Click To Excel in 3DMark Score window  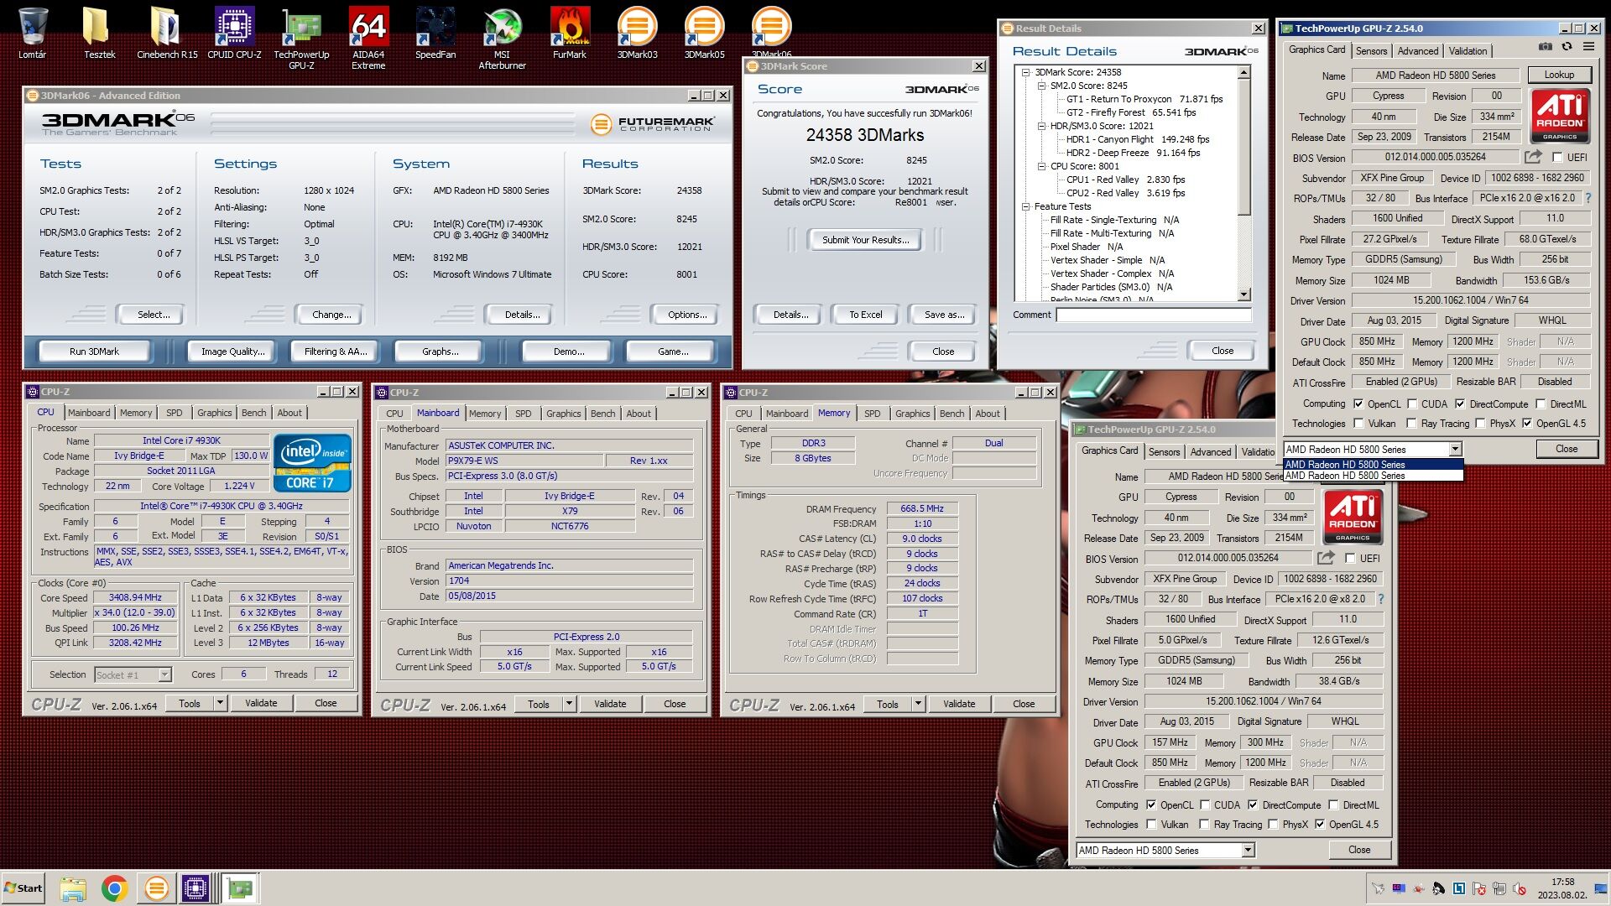click(865, 315)
